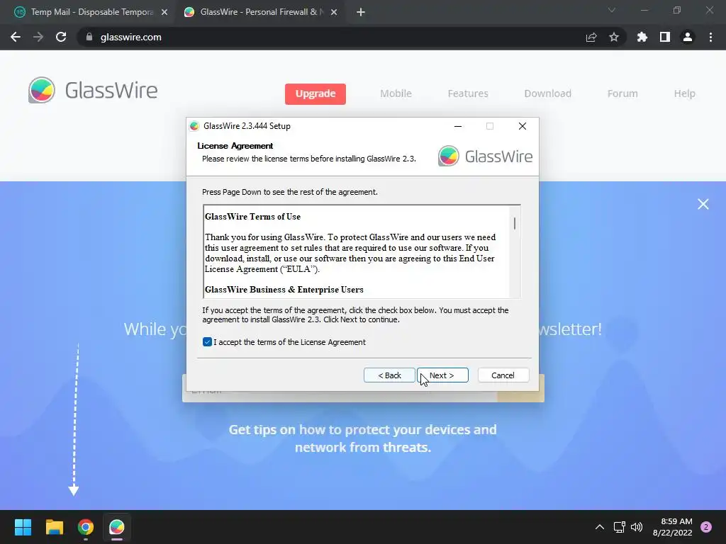Minimize the GlassWire Setup dialog

(x=458, y=126)
